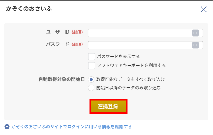Open かぞくのおさいふのサイトでログインに用いる情報を確認する link
The width and height of the screenshot is (213, 135).
[71, 127]
